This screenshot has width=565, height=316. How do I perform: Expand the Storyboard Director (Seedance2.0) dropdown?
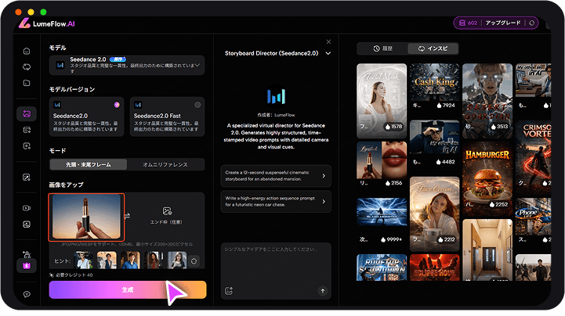click(328, 53)
